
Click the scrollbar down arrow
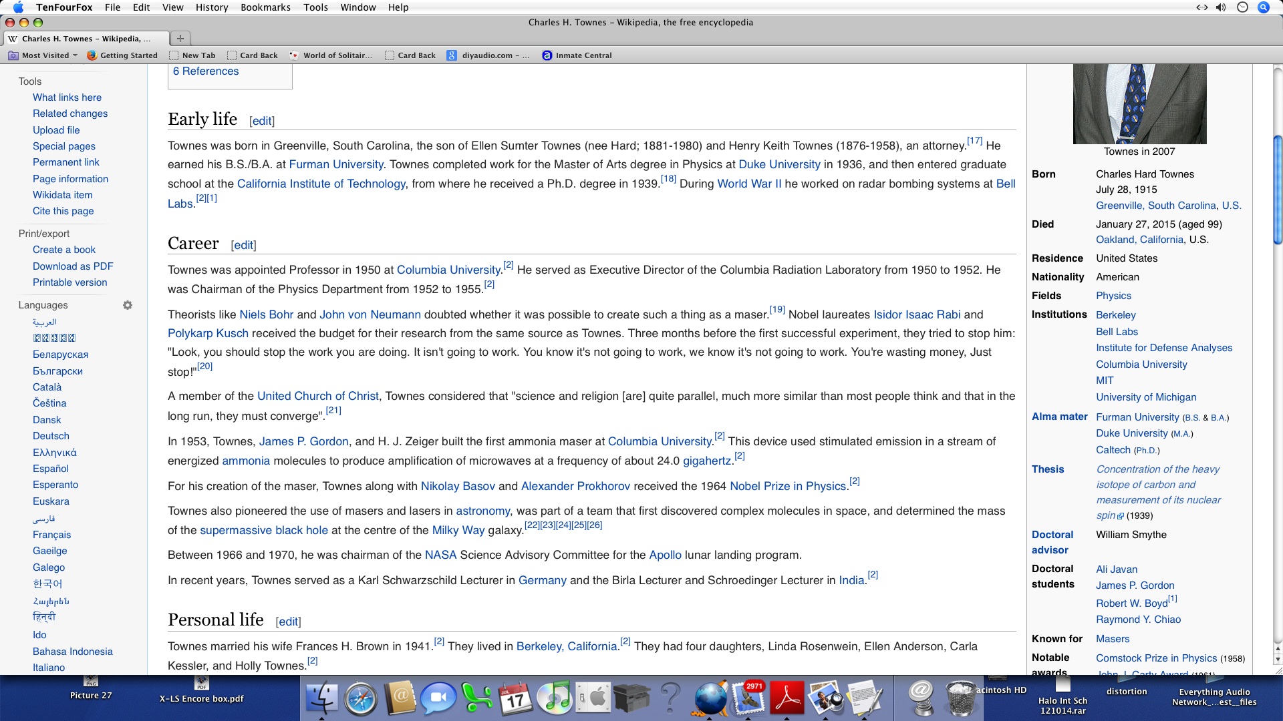click(x=1278, y=660)
